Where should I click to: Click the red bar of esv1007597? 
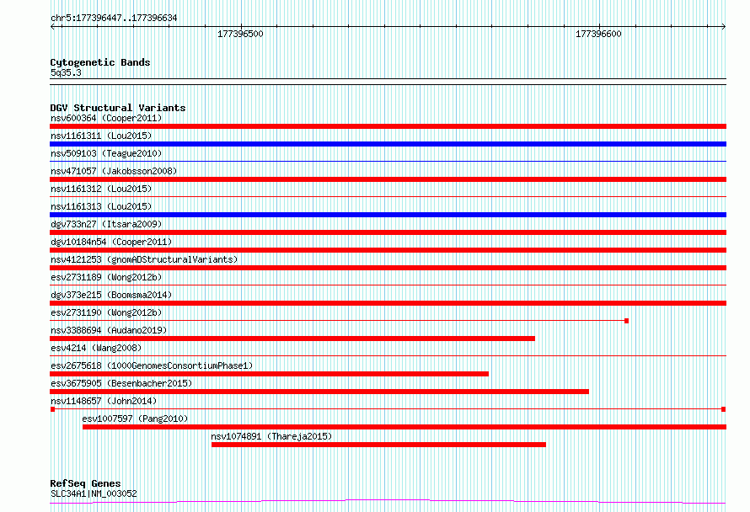coord(404,427)
